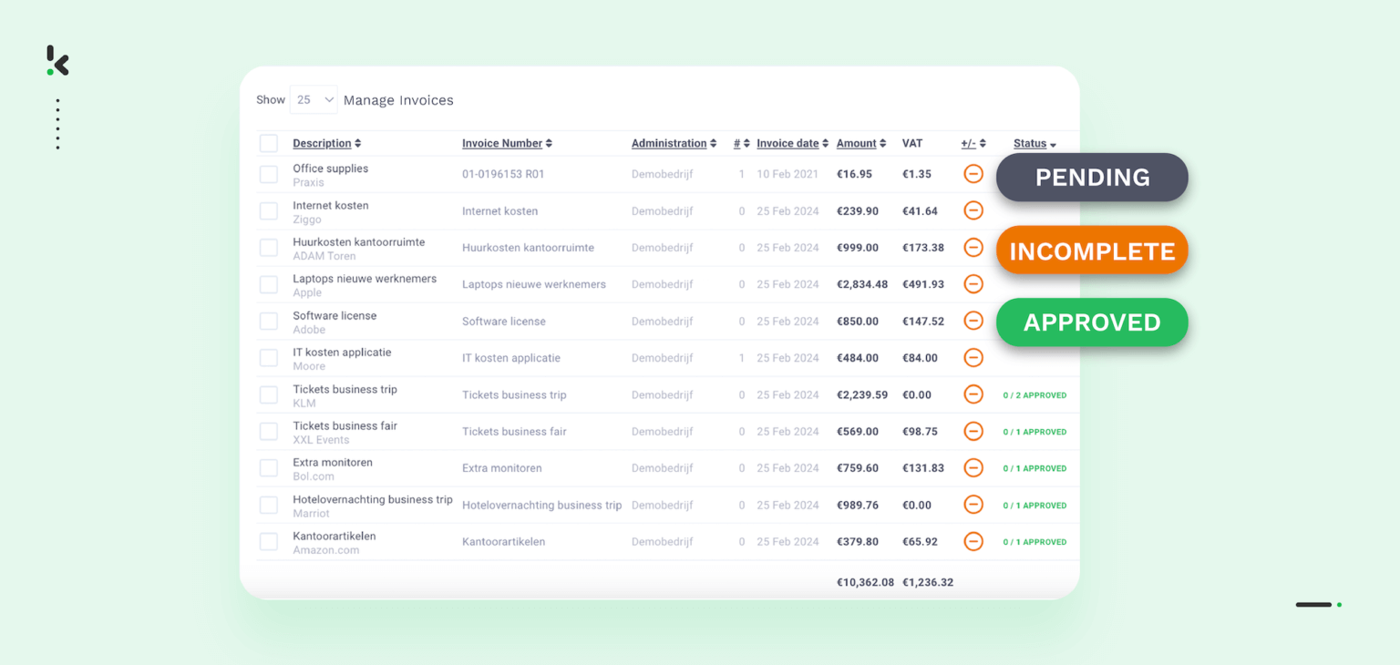The width and height of the screenshot is (1400, 665).
Task: Click the minus status icon on Internet kosten row
Action: click(x=973, y=210)
